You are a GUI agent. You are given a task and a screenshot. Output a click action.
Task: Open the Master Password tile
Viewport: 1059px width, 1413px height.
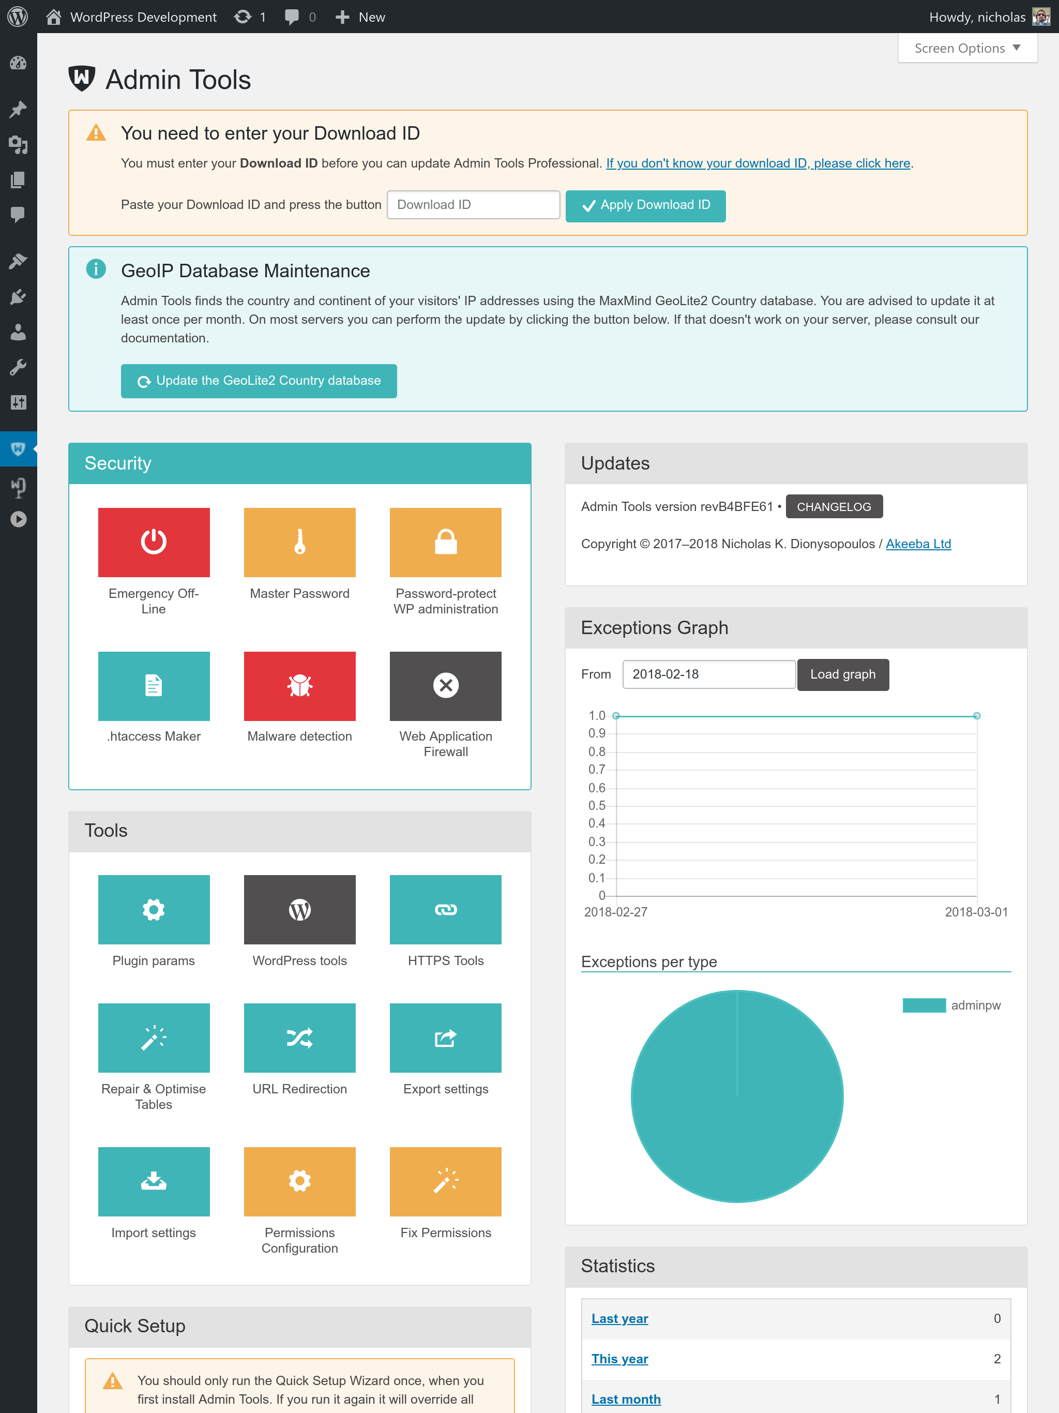click(299, 542)
